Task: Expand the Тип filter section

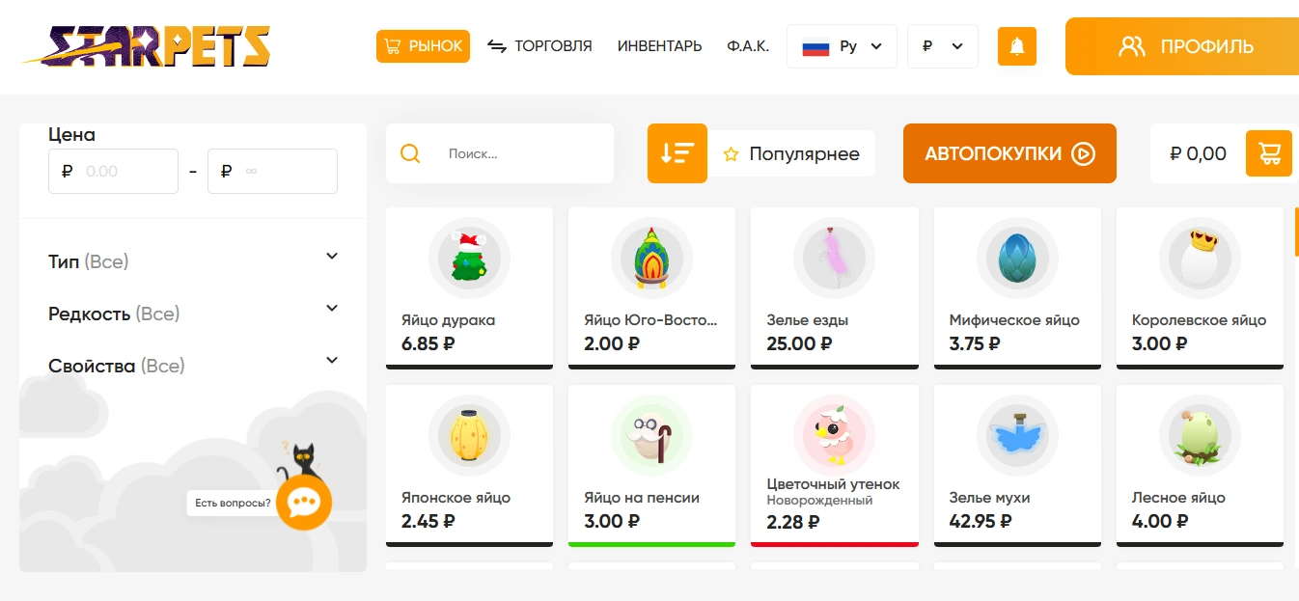Action: (x=193, y=260)
